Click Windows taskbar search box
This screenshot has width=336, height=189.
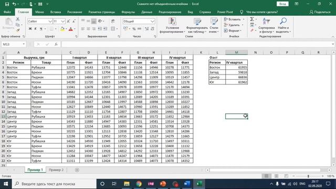click(54, 184)
